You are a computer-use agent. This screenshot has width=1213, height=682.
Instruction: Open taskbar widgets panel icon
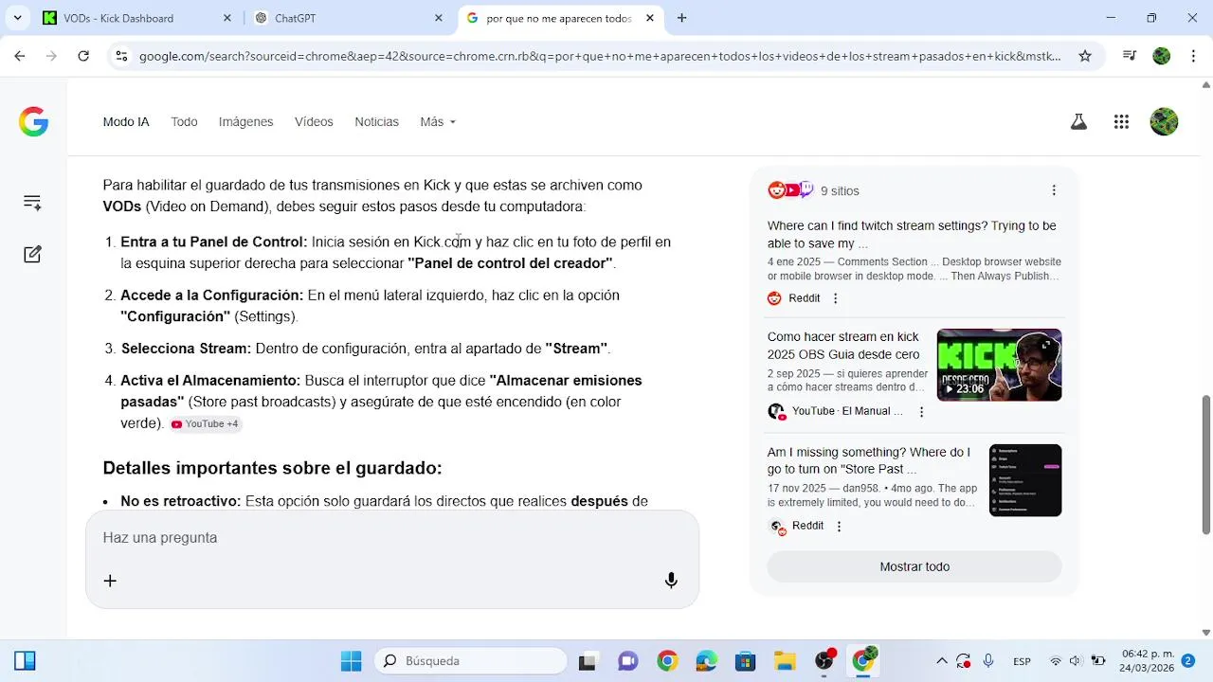tap(25, 661)
